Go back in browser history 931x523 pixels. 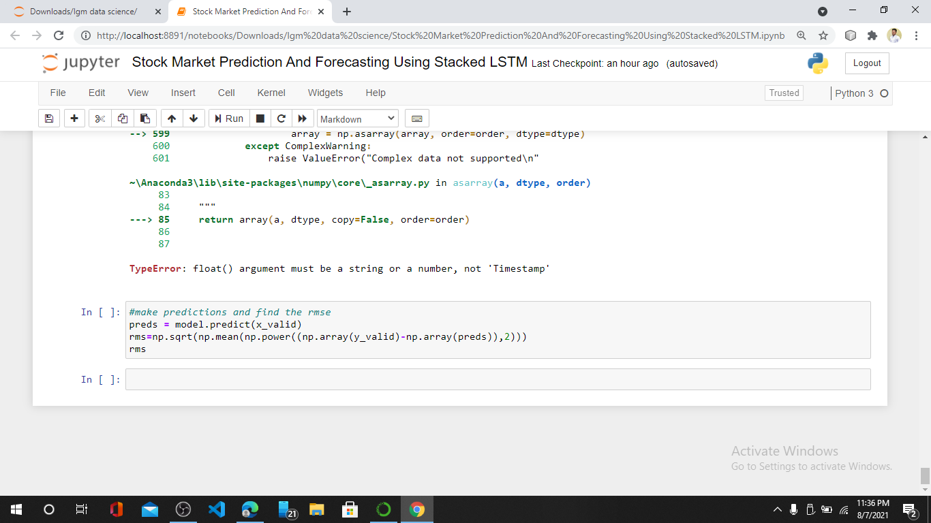coord(15,35)
